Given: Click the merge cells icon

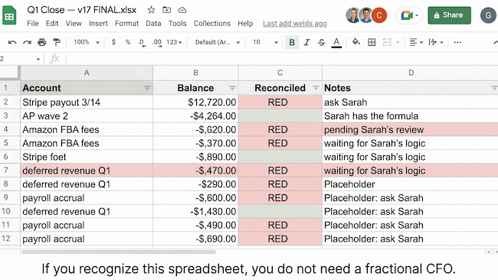Looking at the screenshot, I should point(387,42).
